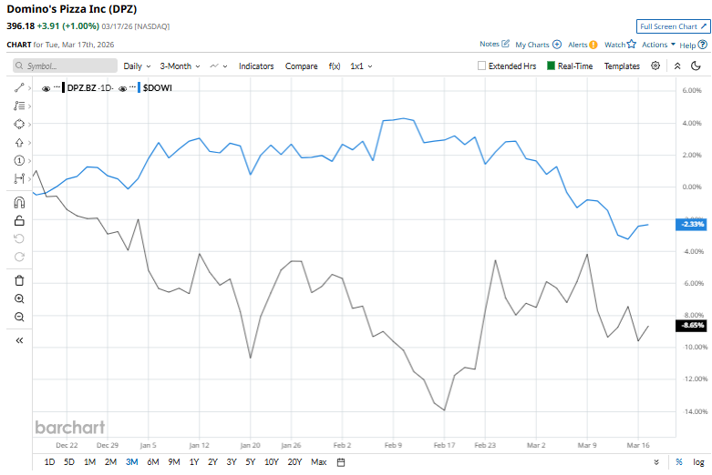Click the lock drawings icon
Screen dimensions: 712x475
[x=19, y=220]
